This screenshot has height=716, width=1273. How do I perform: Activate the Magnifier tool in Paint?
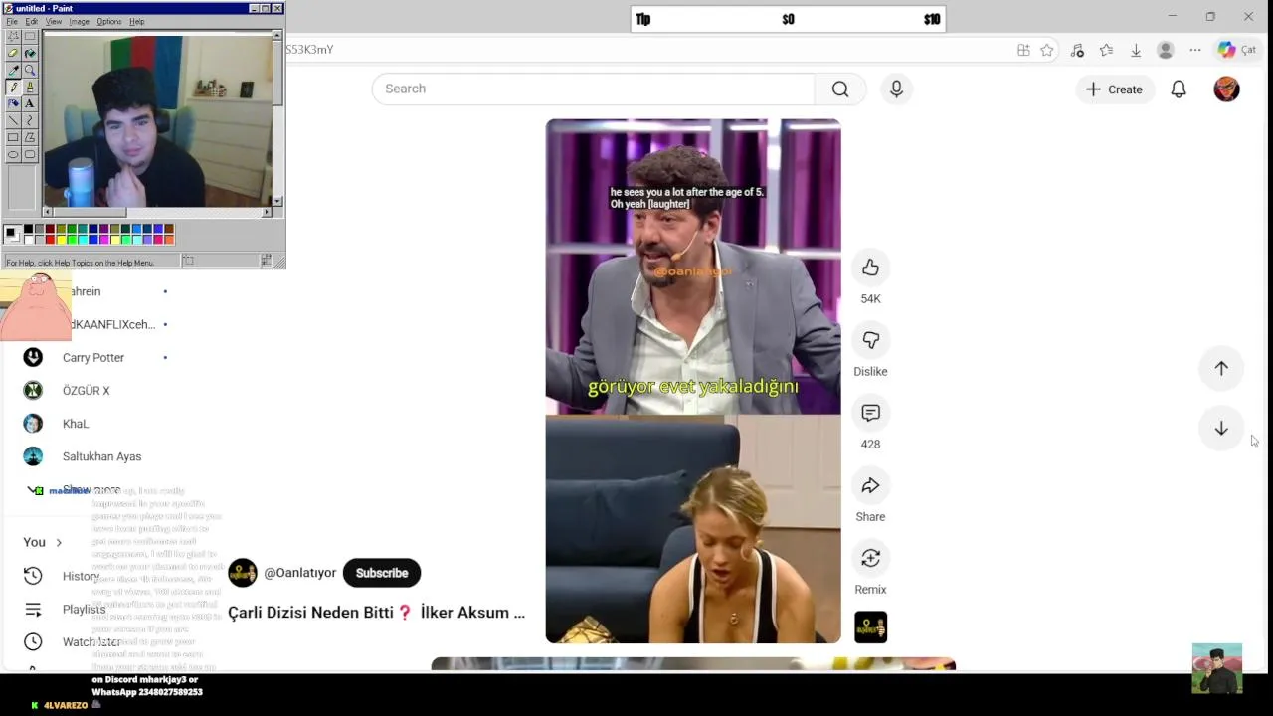tap(30, 70)
